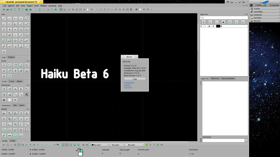
Task: Open the File menu
Action: pyautogui.click(x=5, y=6)
